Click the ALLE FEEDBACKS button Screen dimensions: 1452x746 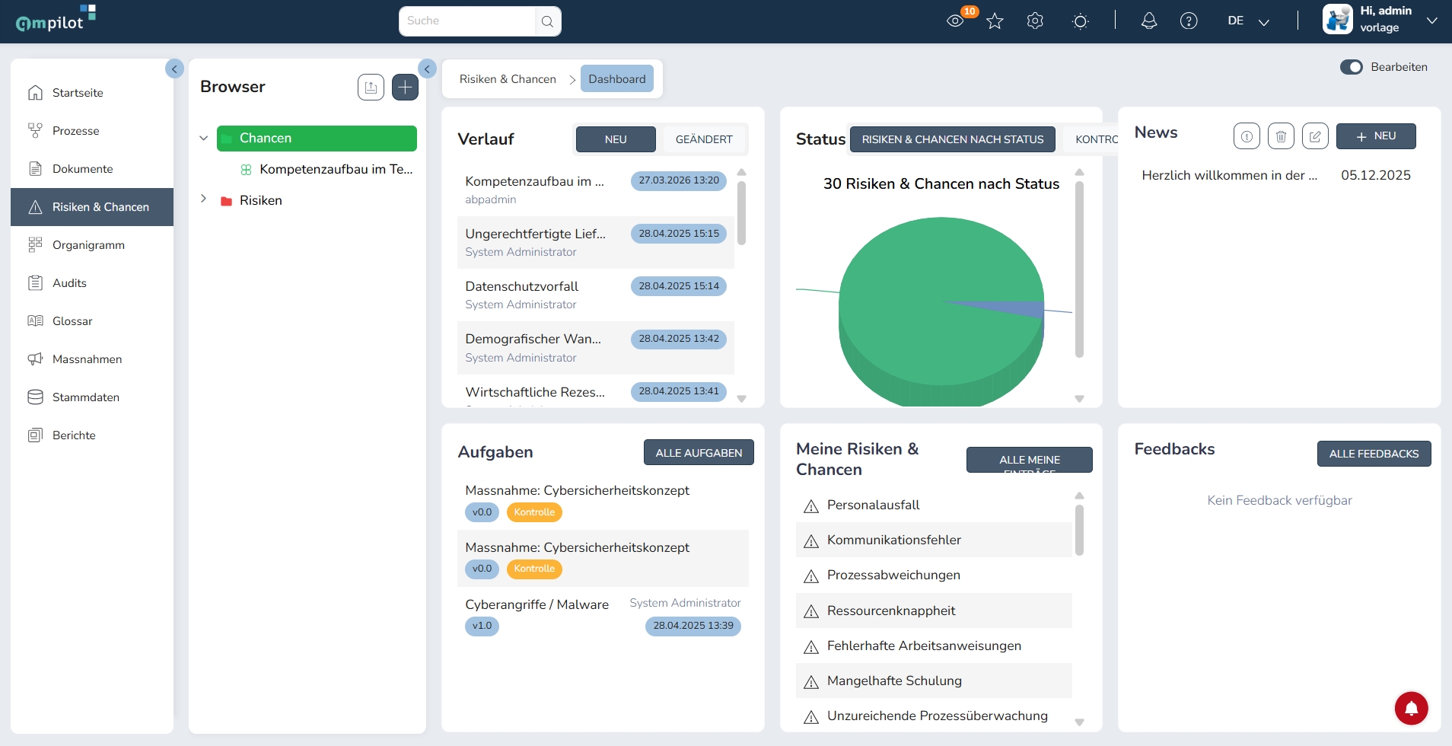point(1374,454)
